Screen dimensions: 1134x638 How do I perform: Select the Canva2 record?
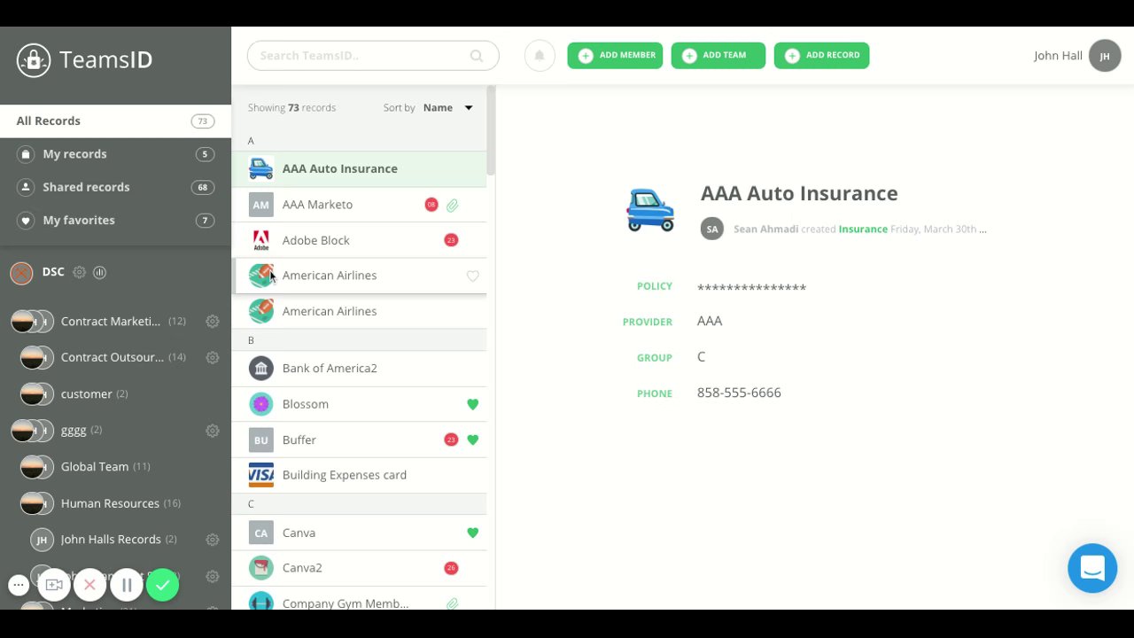pos(359,568)
